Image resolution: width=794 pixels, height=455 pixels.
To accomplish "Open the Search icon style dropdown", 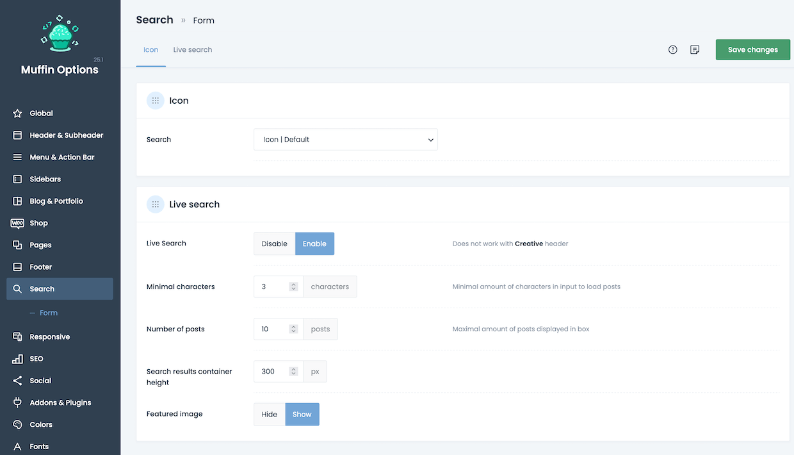I will (x=345, y=140).
